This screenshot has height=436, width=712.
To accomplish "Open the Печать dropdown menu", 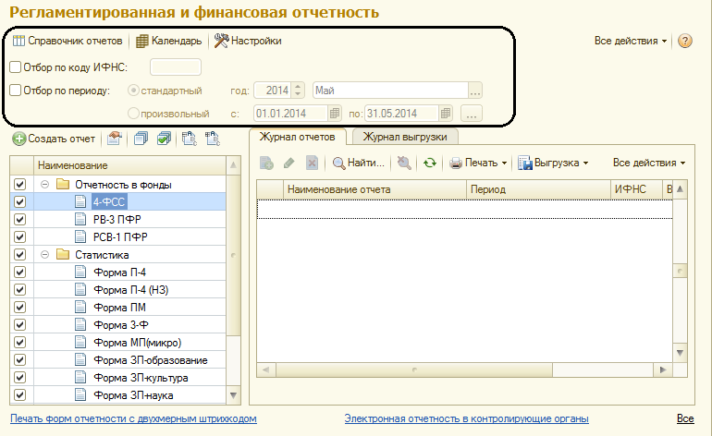I will pos(478,163).
